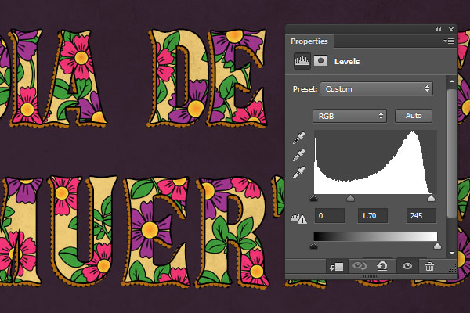Pick the white point eyedropper
The height and width of the screenshot is (313, 470).
pyautogui.click(x=299, y=172)
